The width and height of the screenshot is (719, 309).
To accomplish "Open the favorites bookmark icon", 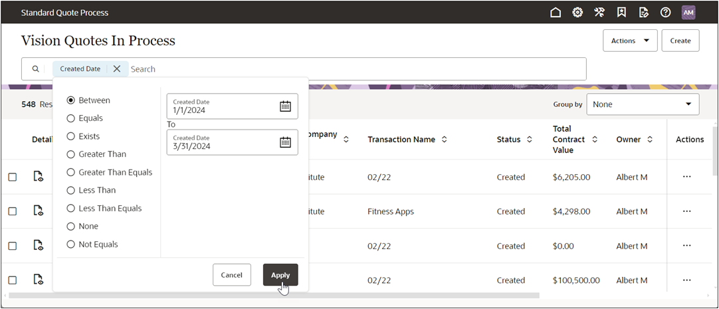I will pos(621,13).
